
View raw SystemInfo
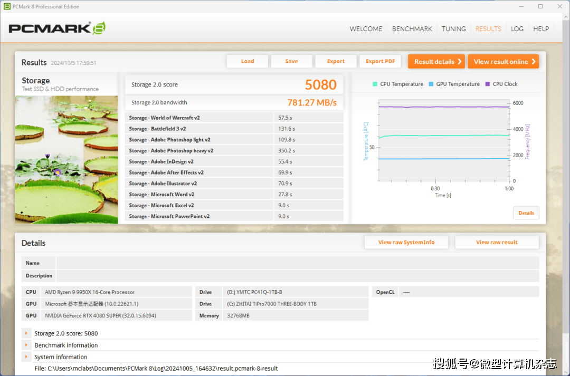[x=406, y=242]
